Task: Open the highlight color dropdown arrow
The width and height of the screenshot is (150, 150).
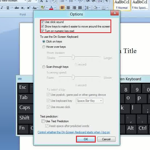Action: 47,7
